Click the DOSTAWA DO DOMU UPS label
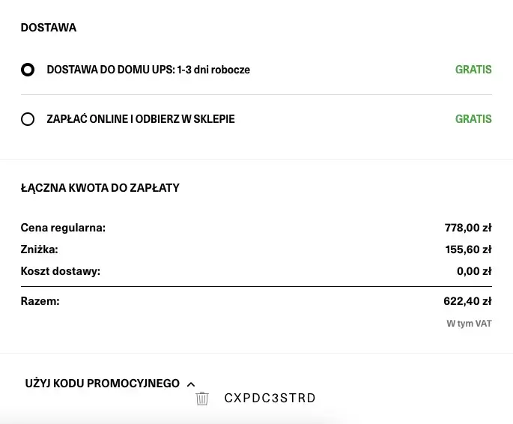The image size is (513, 424). coord(148,70)
